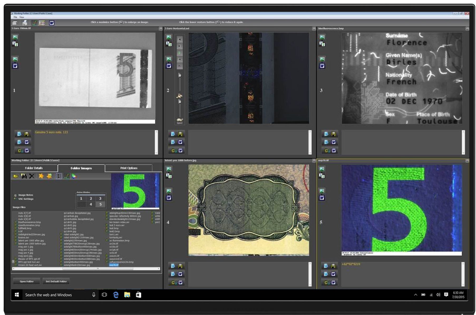Open the View menu
476x315 pixels.
coord(22,17)
